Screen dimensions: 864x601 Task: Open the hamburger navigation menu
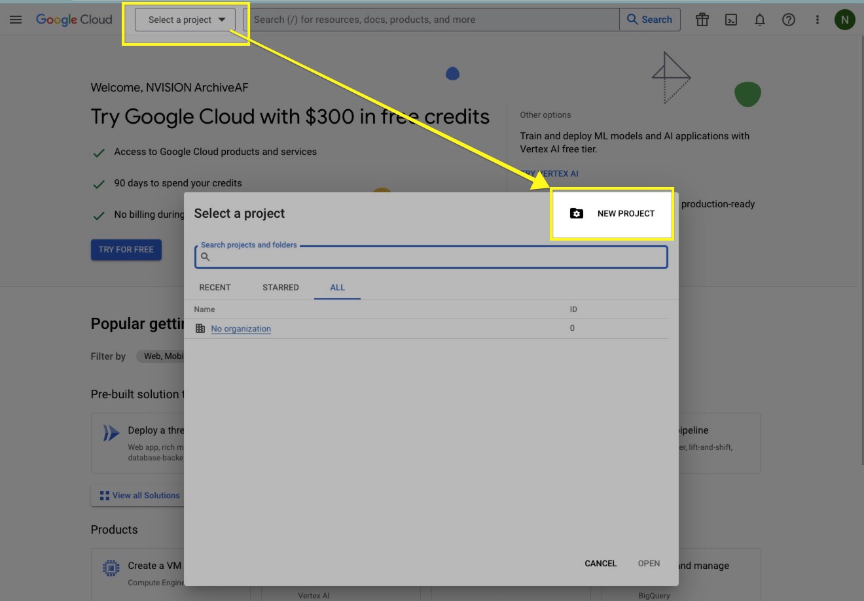(x=16, y=20)
